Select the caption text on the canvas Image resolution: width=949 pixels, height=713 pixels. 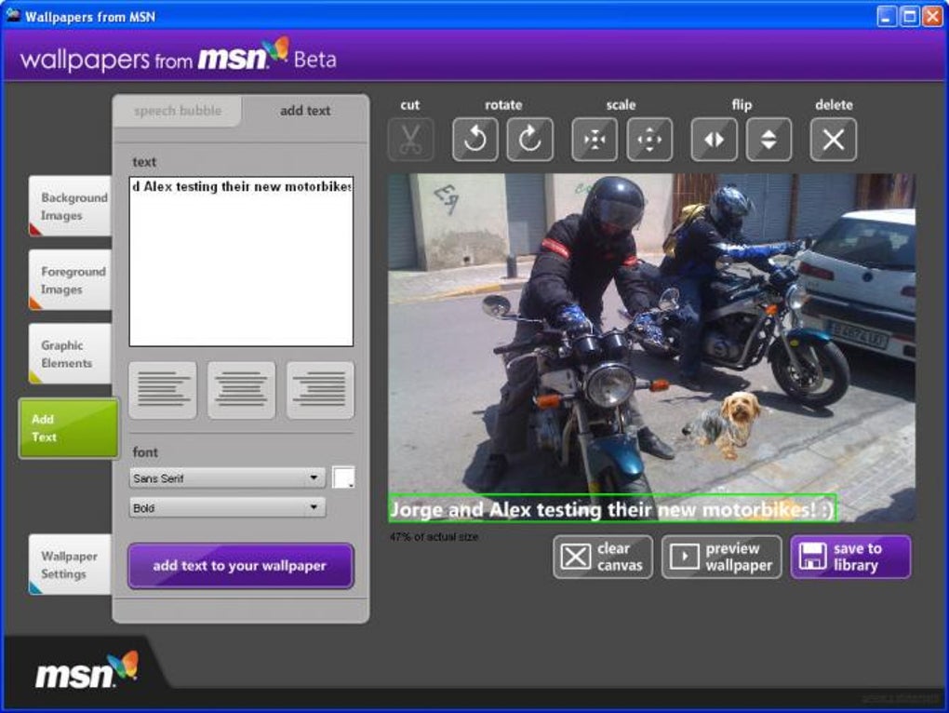pyautogui.click(x=612, y=509)
